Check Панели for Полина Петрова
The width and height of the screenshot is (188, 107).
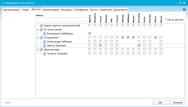coord(161,53)
